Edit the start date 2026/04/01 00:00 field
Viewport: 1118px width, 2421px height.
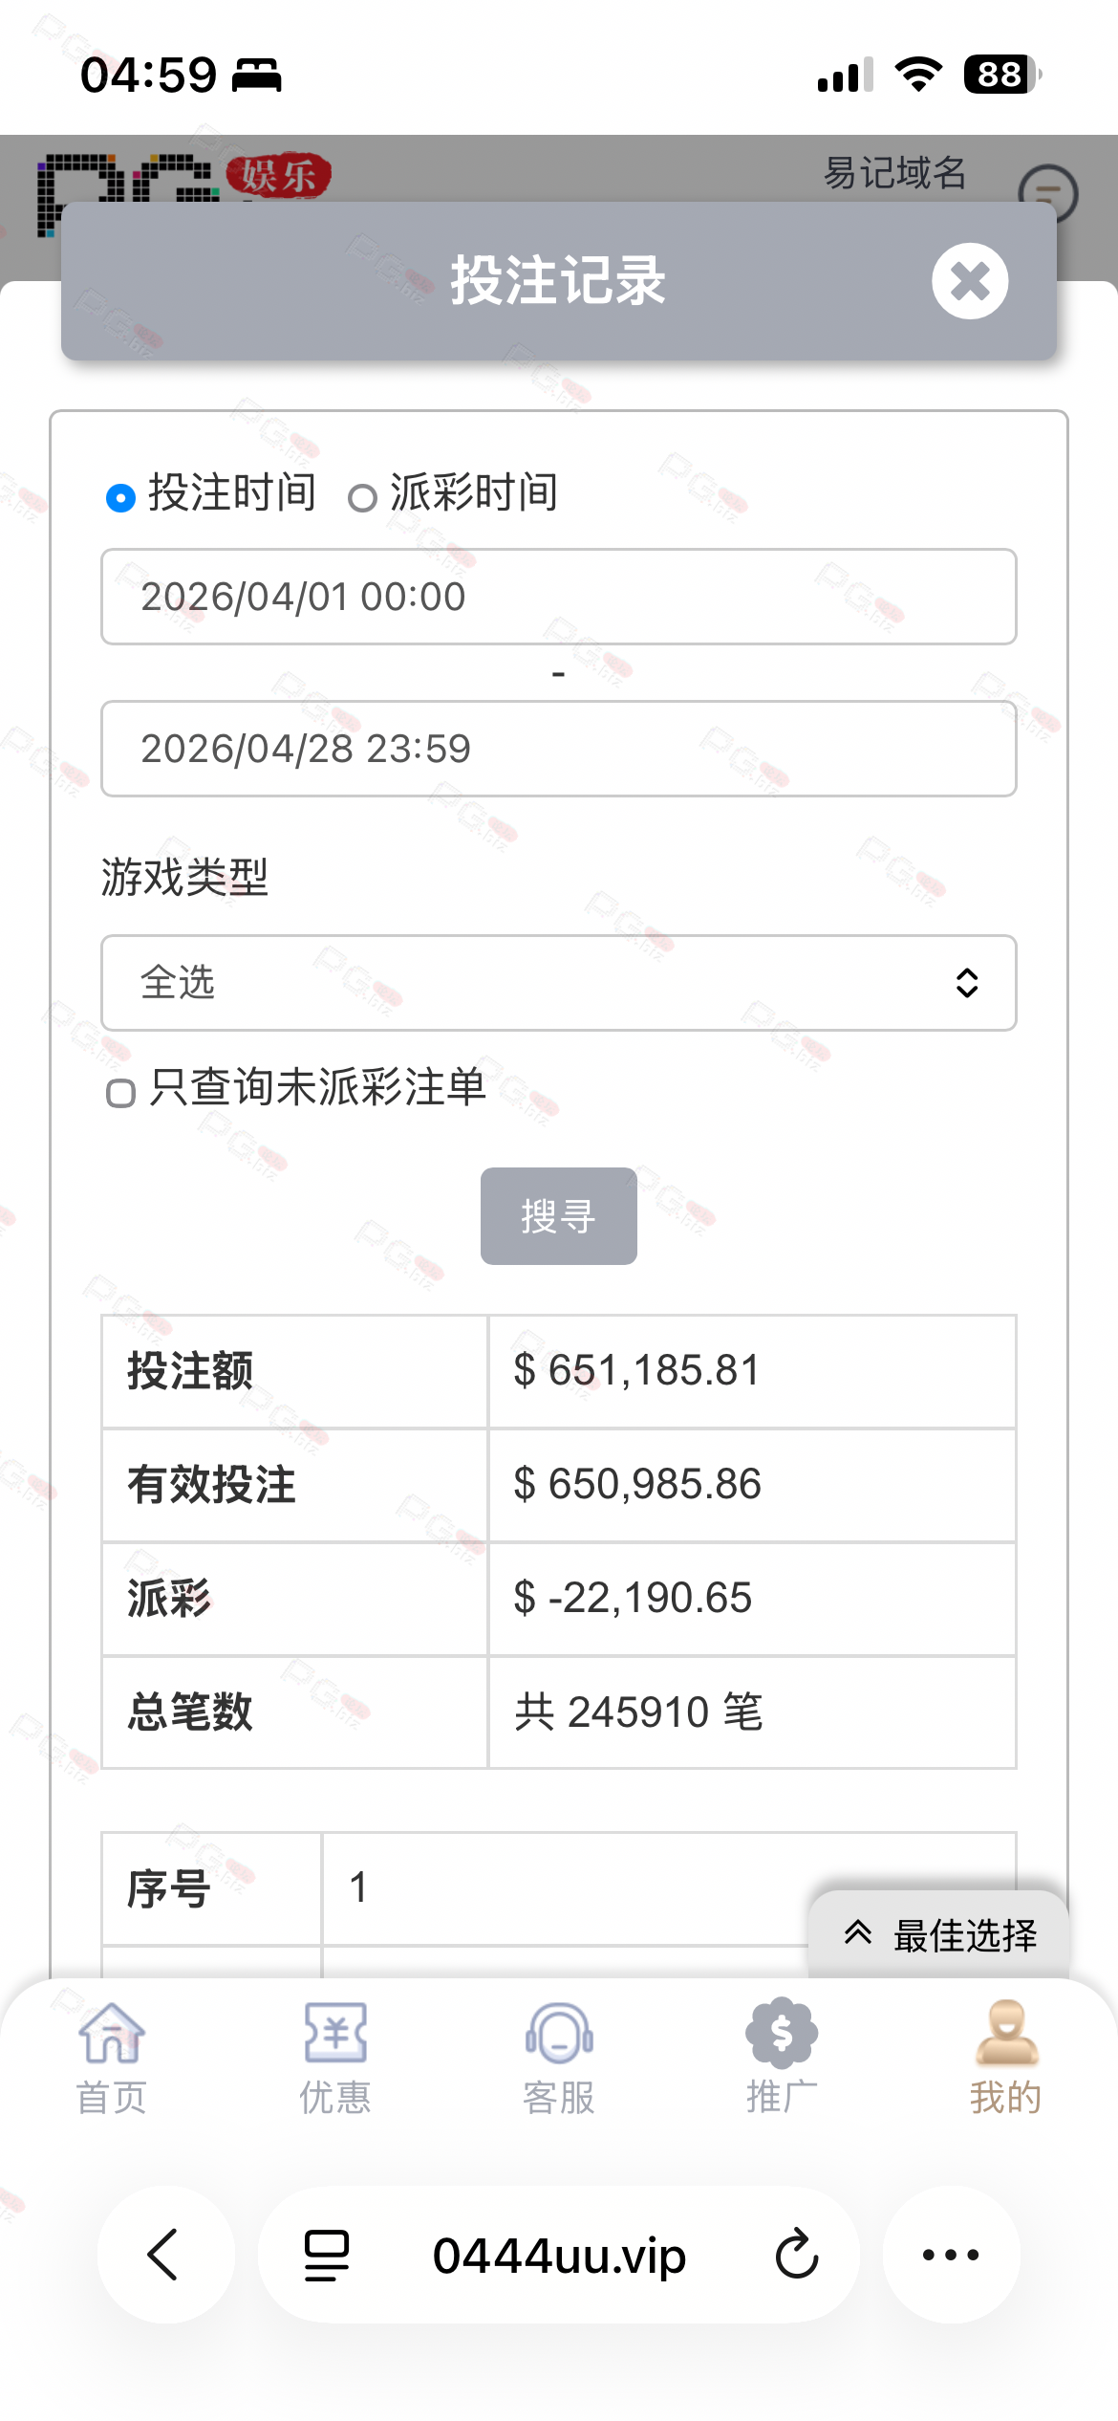559,597
